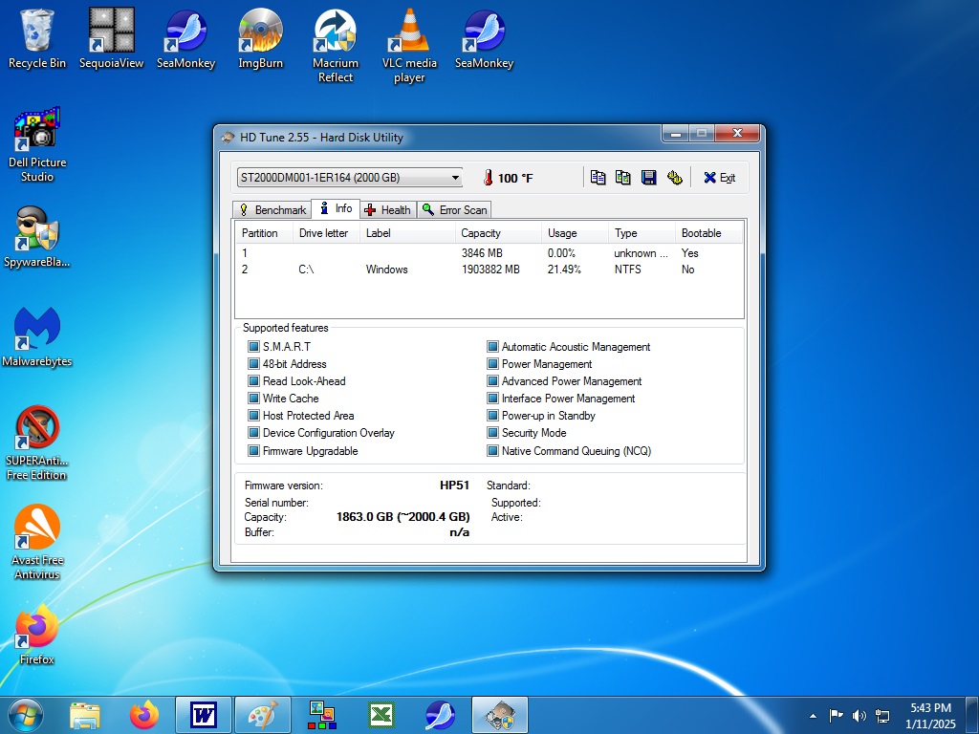
Task: Toggle Read Look-Ahead checkbox
Action: coord(253,380)
